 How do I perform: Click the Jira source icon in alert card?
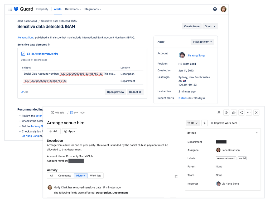[22, 92]
